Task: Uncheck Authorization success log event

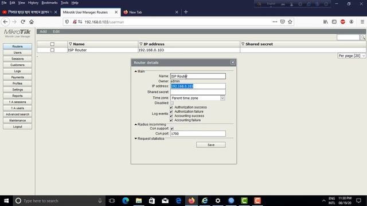Action: point(171,108)
